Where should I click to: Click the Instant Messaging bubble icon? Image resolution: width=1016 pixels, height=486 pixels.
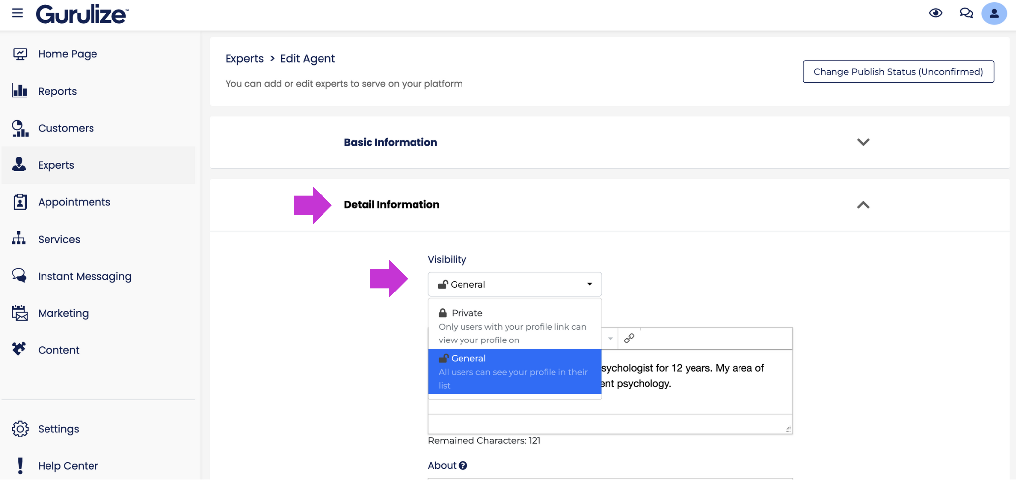pos(19,276)
